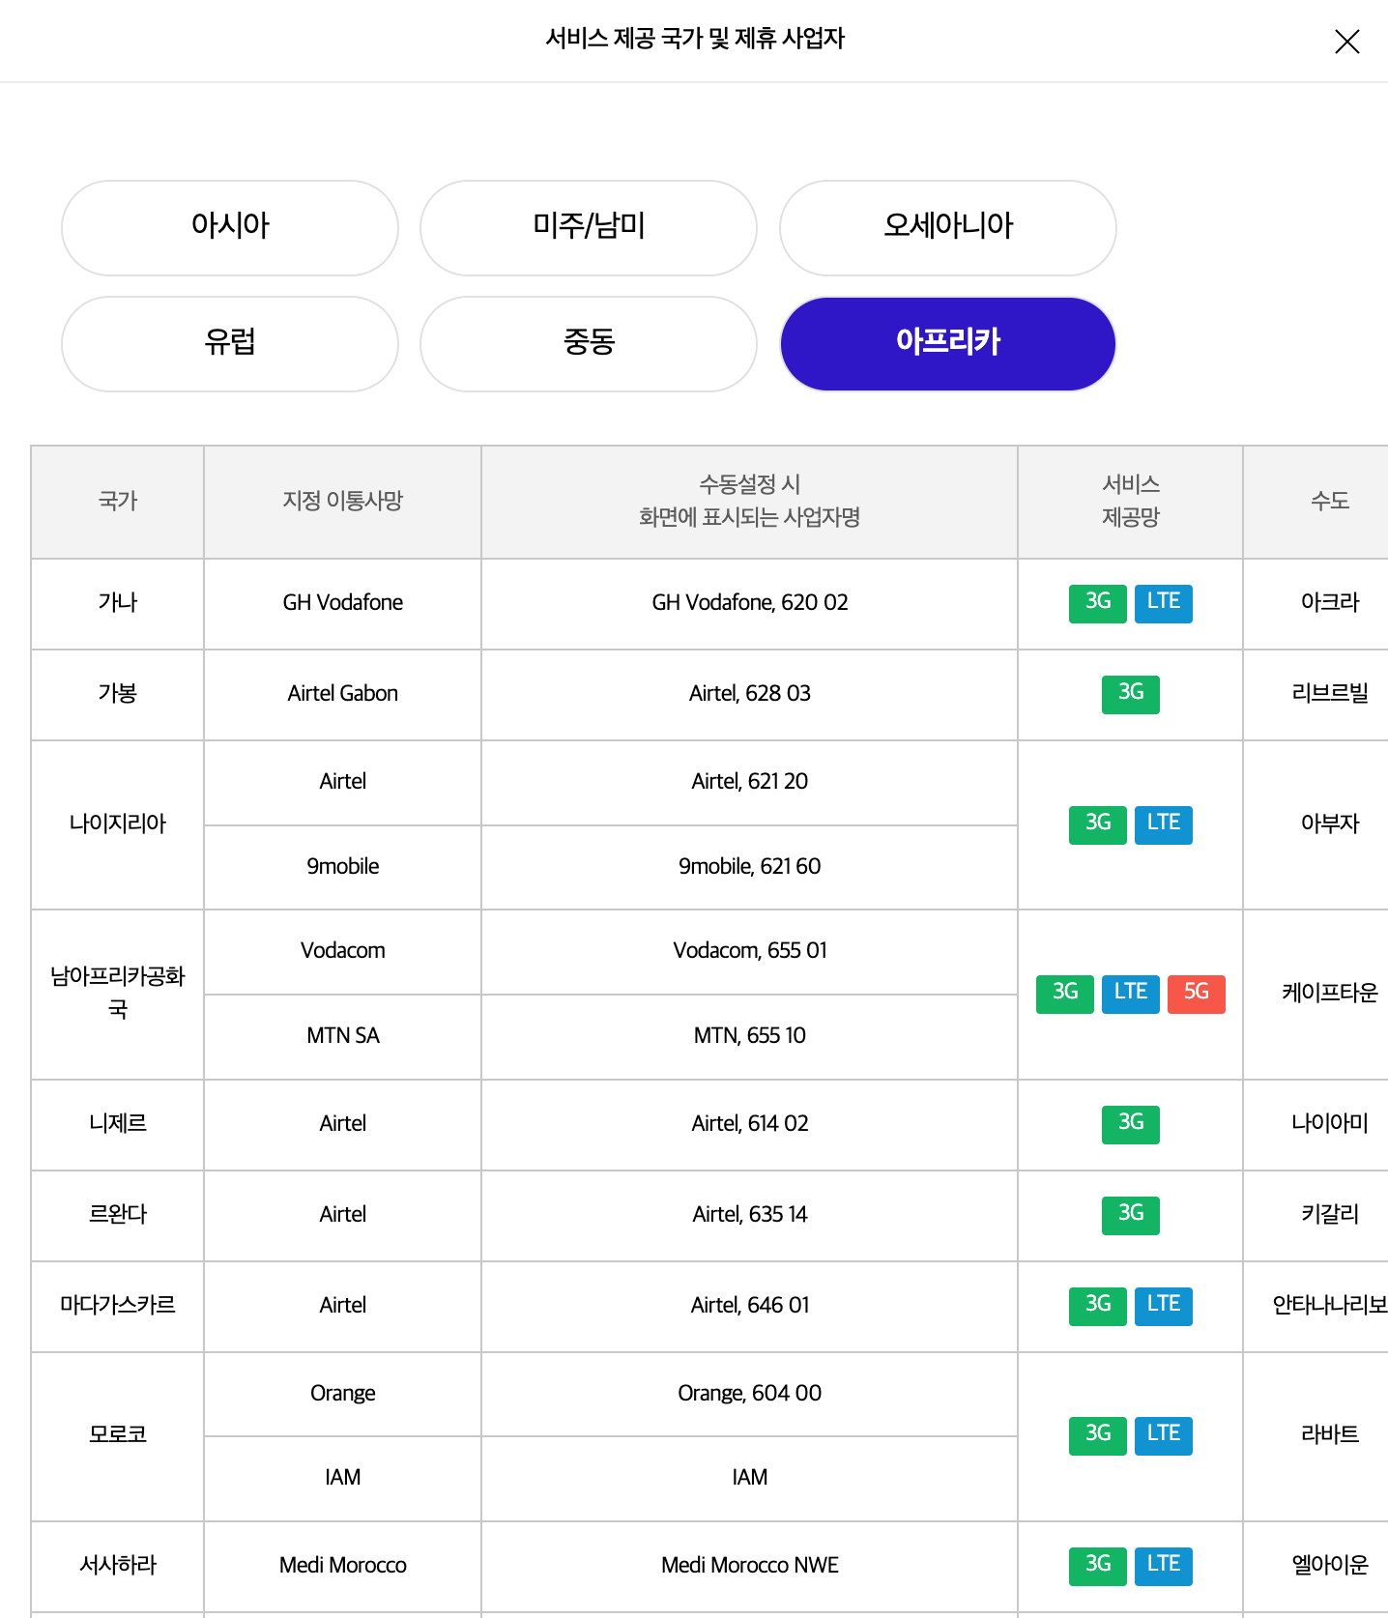Click the 'Airtel, 614 02' cell
The height and width of the screenshot is (1618, 1388).
point(750,1125)
